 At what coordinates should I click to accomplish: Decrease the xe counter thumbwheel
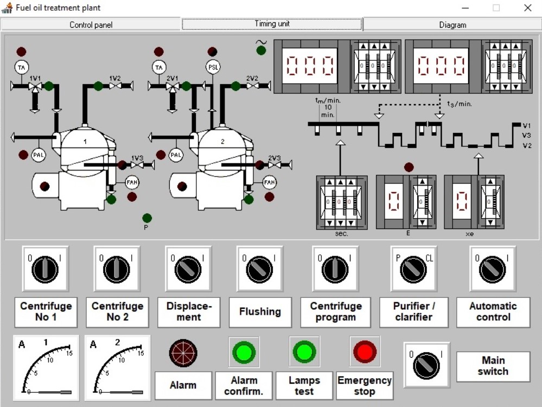coord(490,222)
